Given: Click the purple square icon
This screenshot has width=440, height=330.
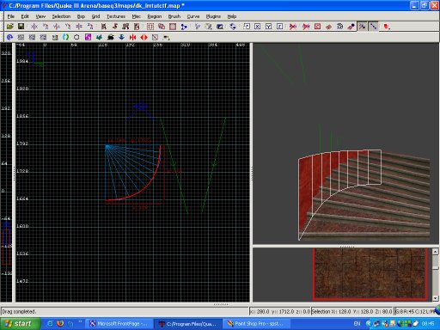Looking at the screenshot, I should pos(88,37).
